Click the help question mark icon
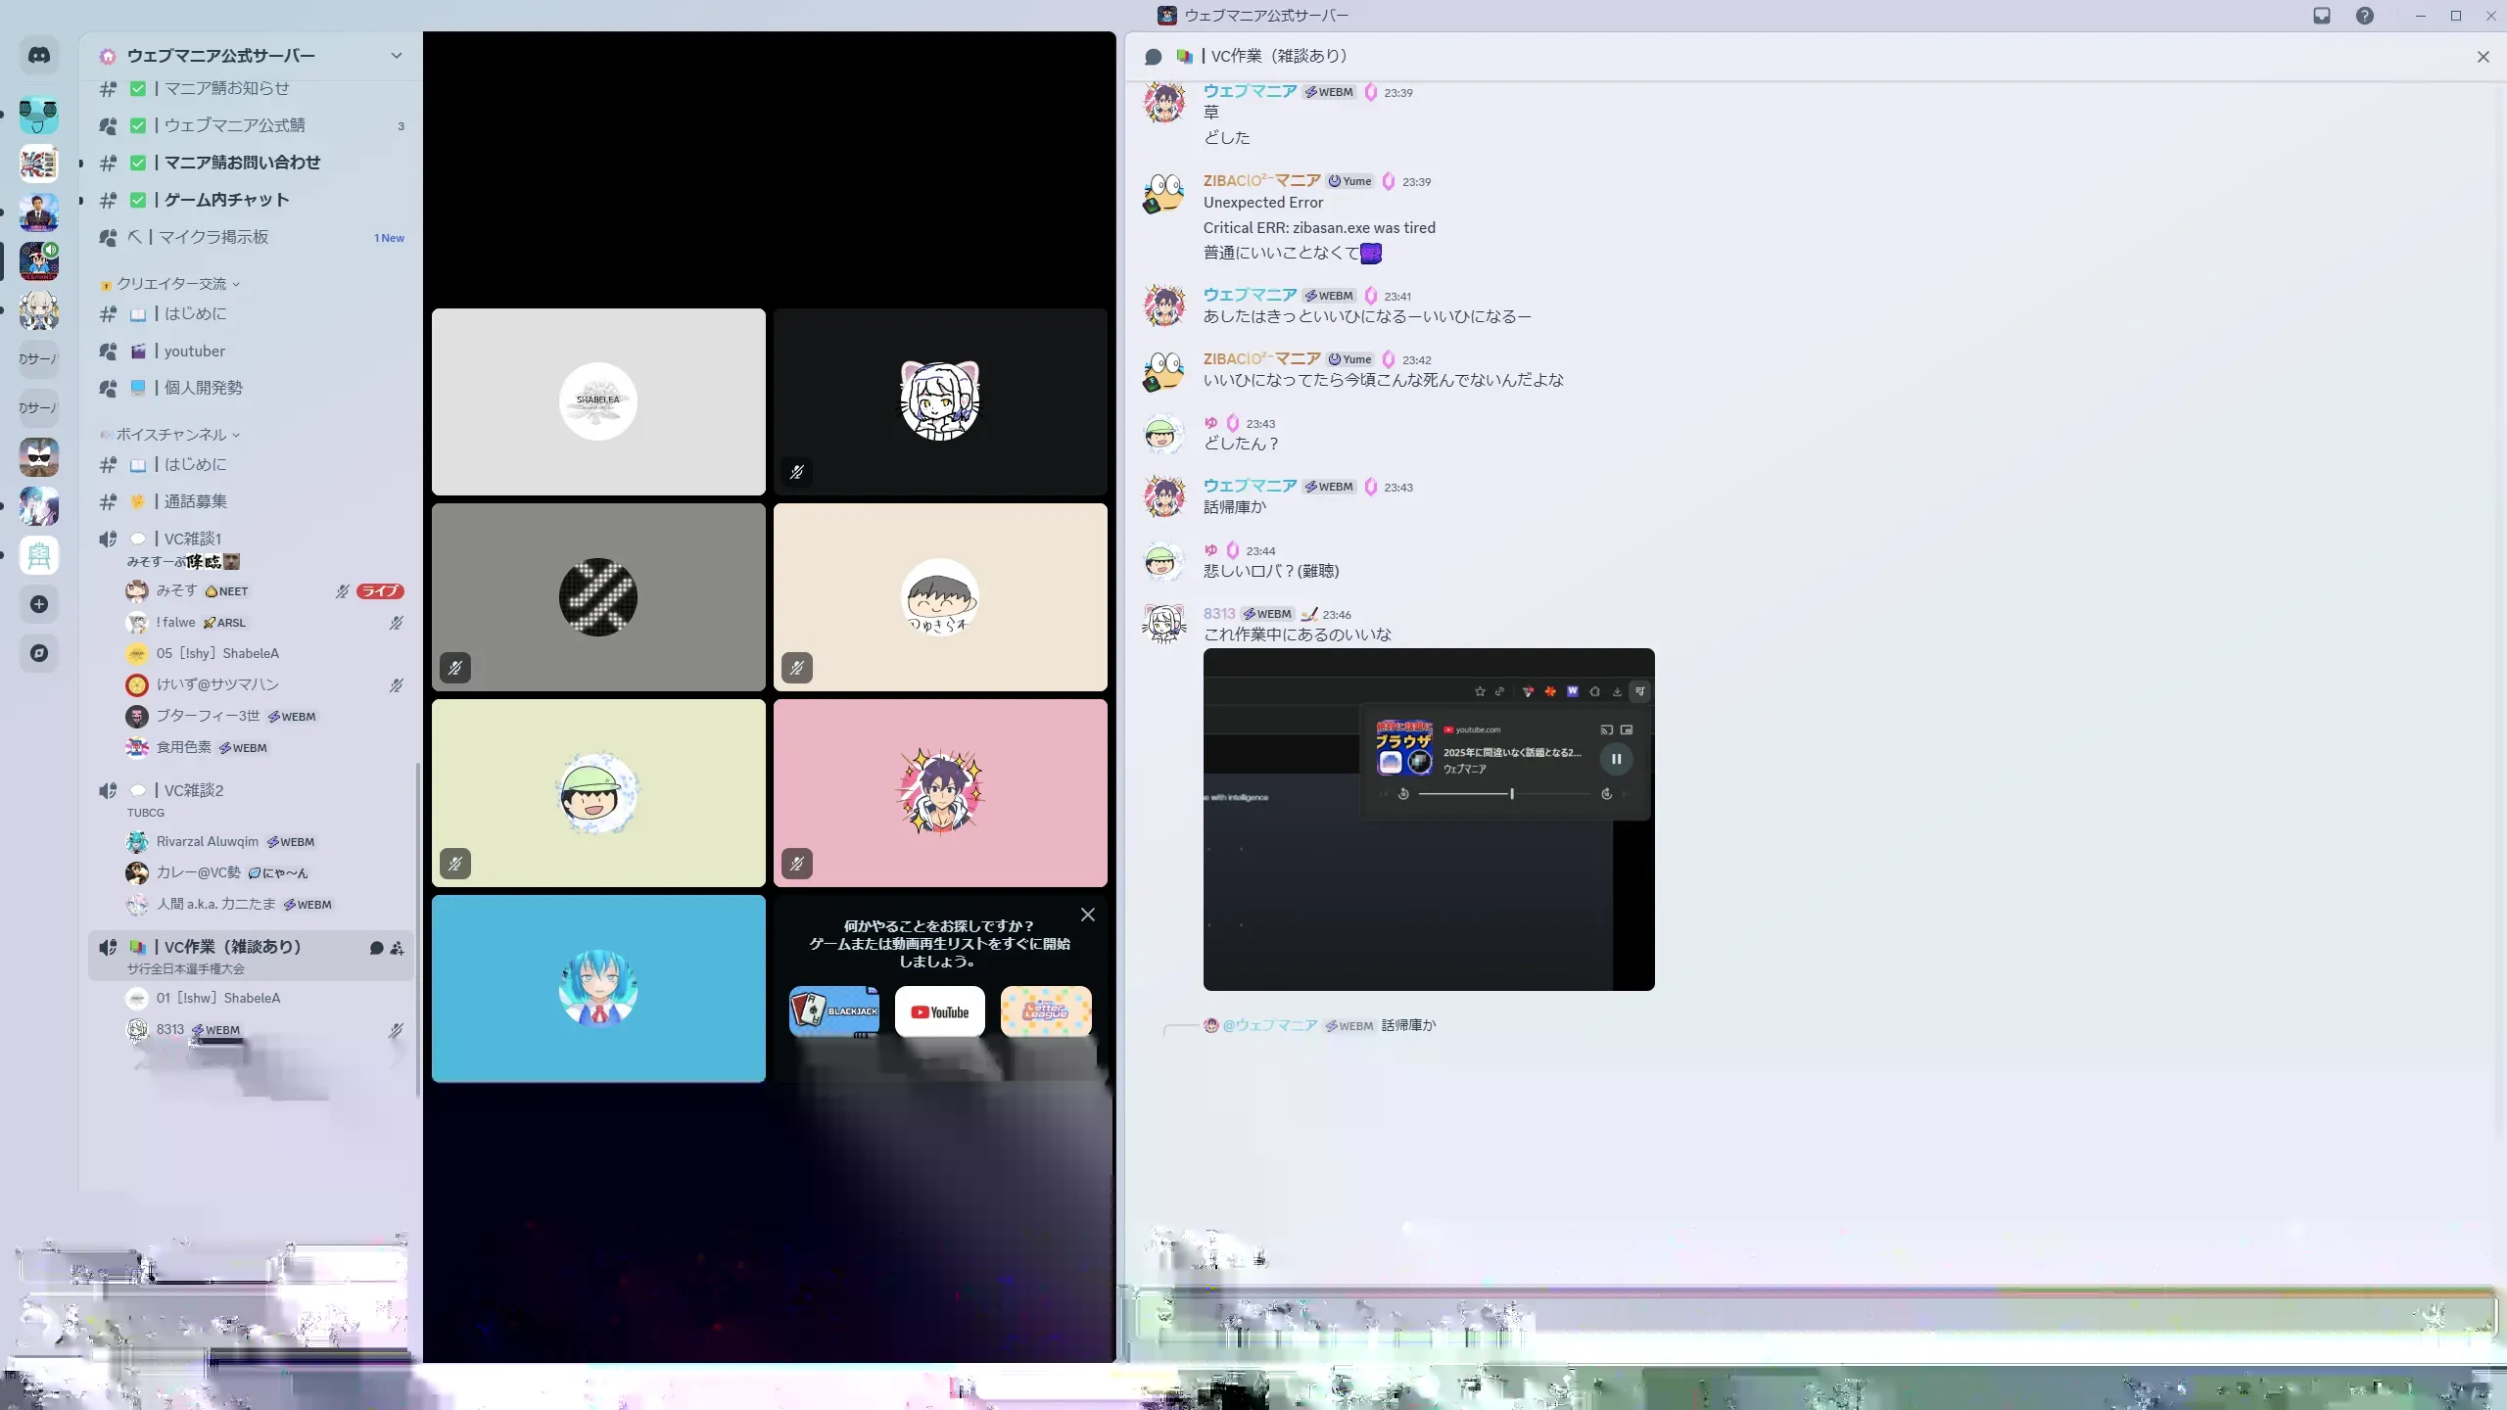This screenshot has width=2507, height=1410. tap(2365, 16)
